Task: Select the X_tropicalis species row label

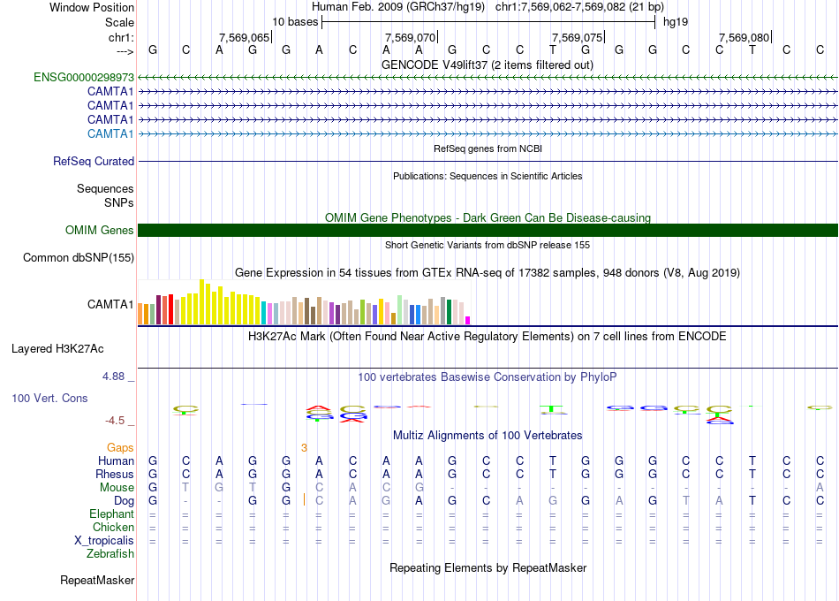Action: [x=104, y=541]
